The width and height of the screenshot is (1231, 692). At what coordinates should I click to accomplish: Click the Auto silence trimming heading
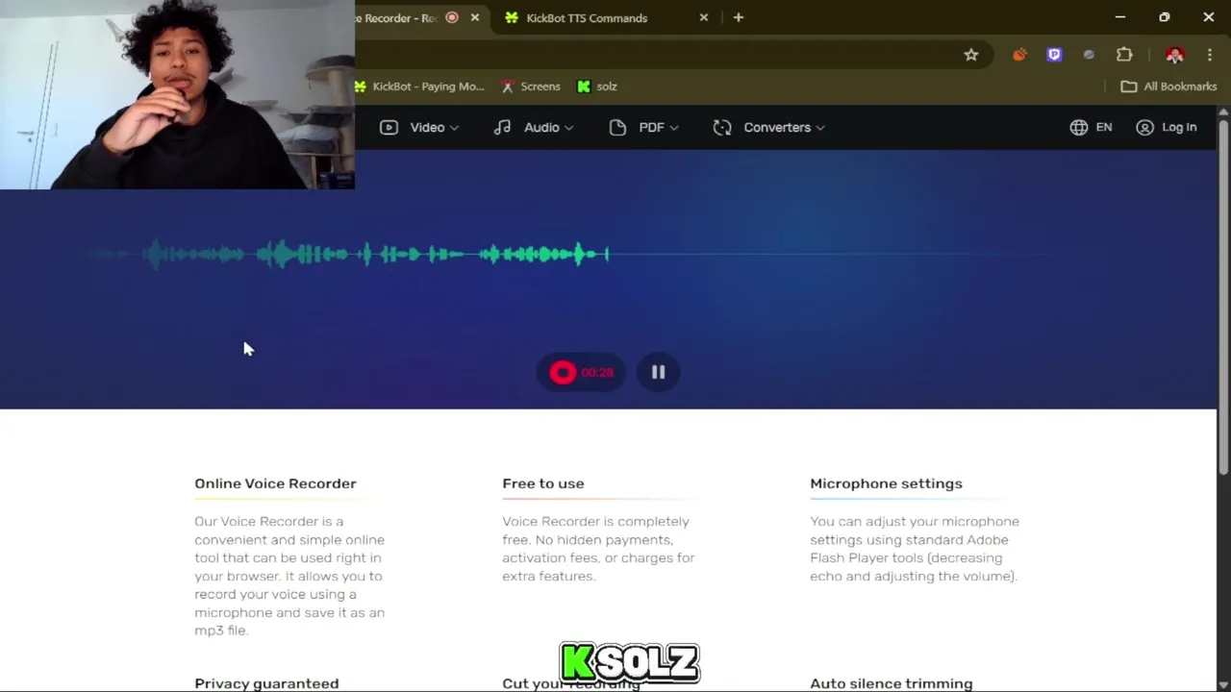pyautogui.click(x=892, y=683)
